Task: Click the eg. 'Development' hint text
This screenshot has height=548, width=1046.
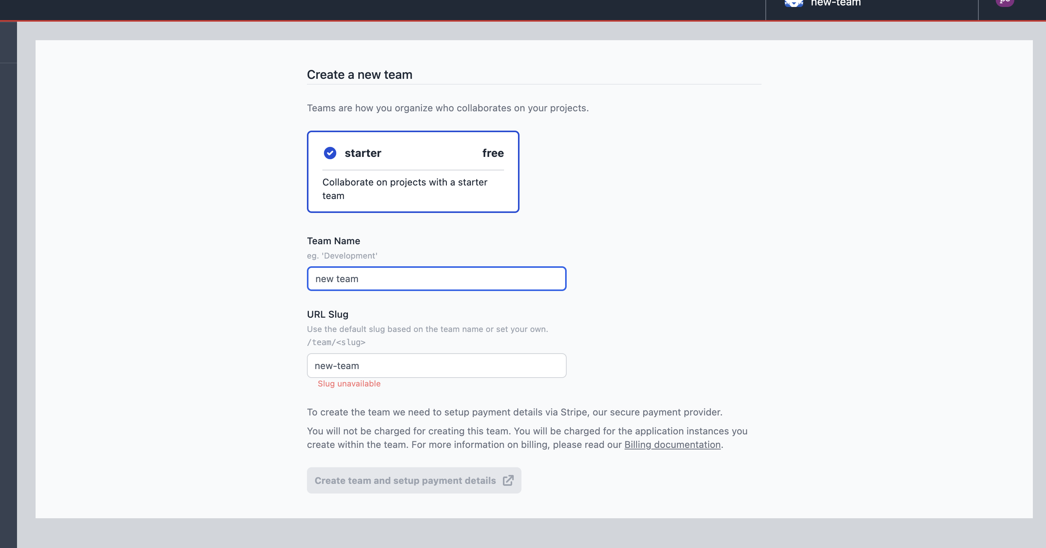Action: [x=342, y=256]
